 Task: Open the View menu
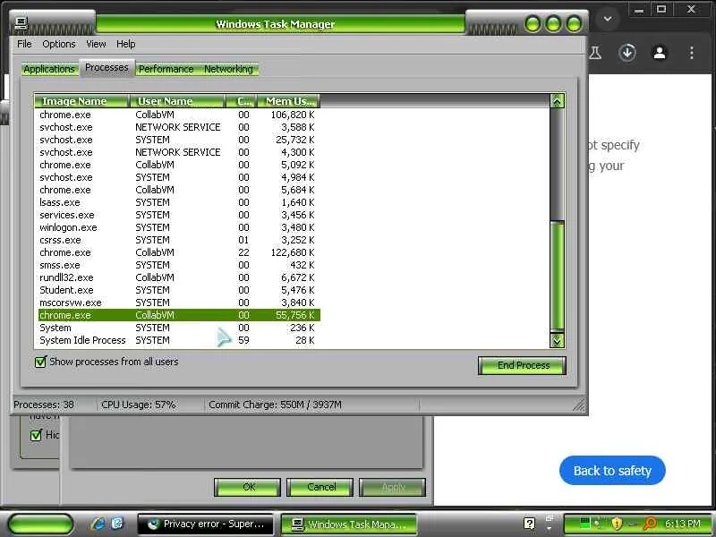pos(96,44)
